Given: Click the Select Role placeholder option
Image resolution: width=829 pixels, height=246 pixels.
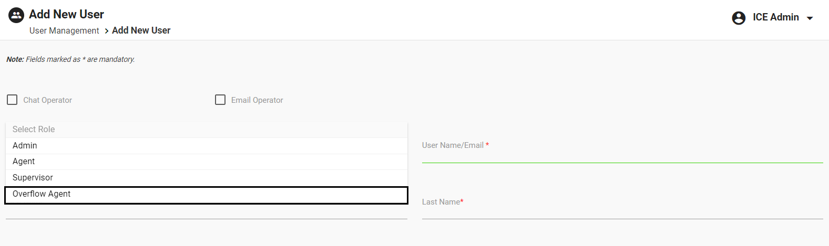Looking at the screenshot, I should 34,130.
